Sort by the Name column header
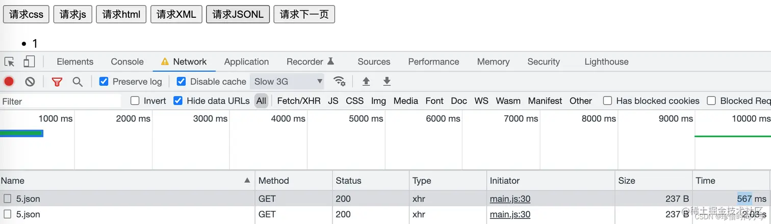The image size is (771, 224). (x=127, y=180)
